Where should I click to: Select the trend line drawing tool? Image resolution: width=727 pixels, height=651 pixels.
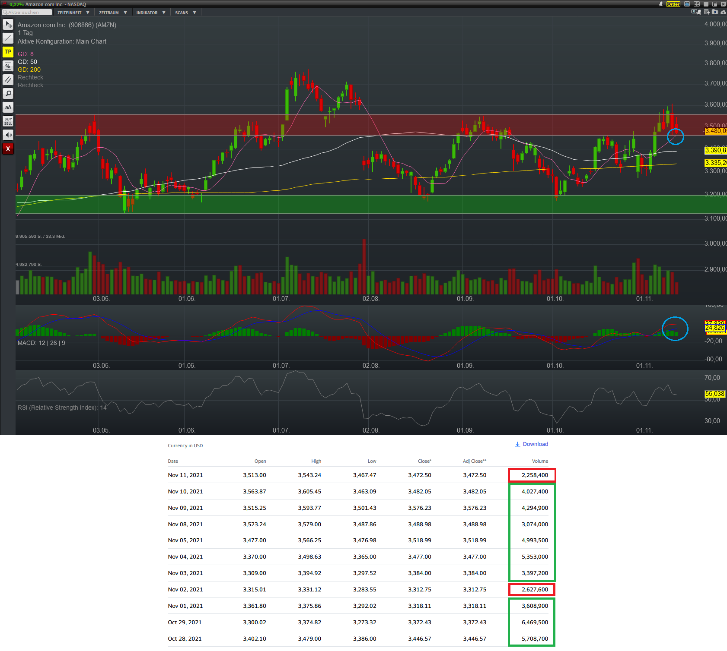click(8, 38)
